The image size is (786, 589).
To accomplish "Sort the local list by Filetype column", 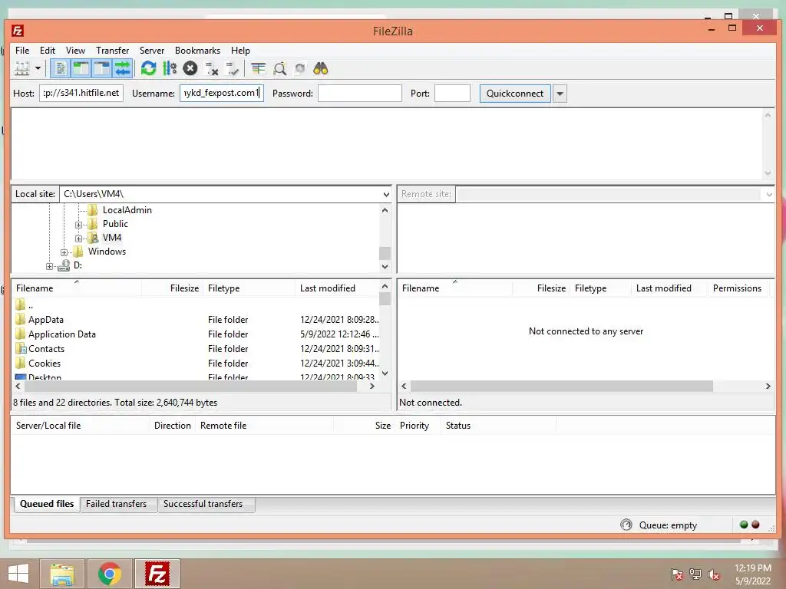I will (x=249, y=288).
